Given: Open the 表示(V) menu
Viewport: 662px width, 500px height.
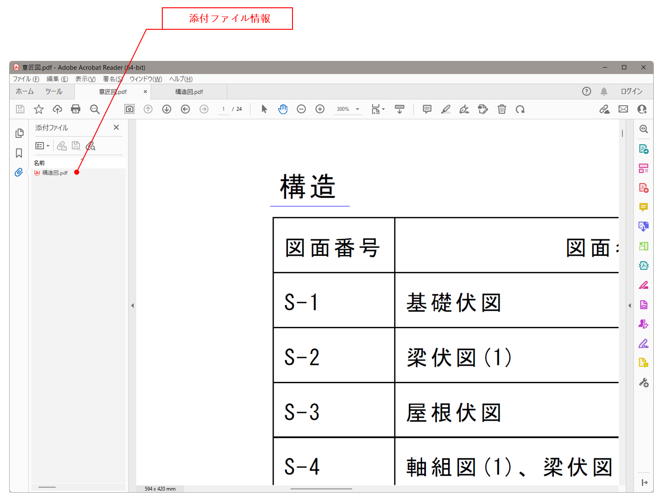Looking at the screenshot, I should tap(85, 79).
